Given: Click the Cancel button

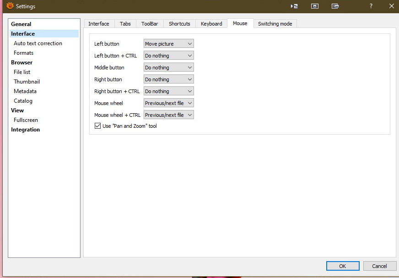Looking at the screenshot, I should coord(379,266).
